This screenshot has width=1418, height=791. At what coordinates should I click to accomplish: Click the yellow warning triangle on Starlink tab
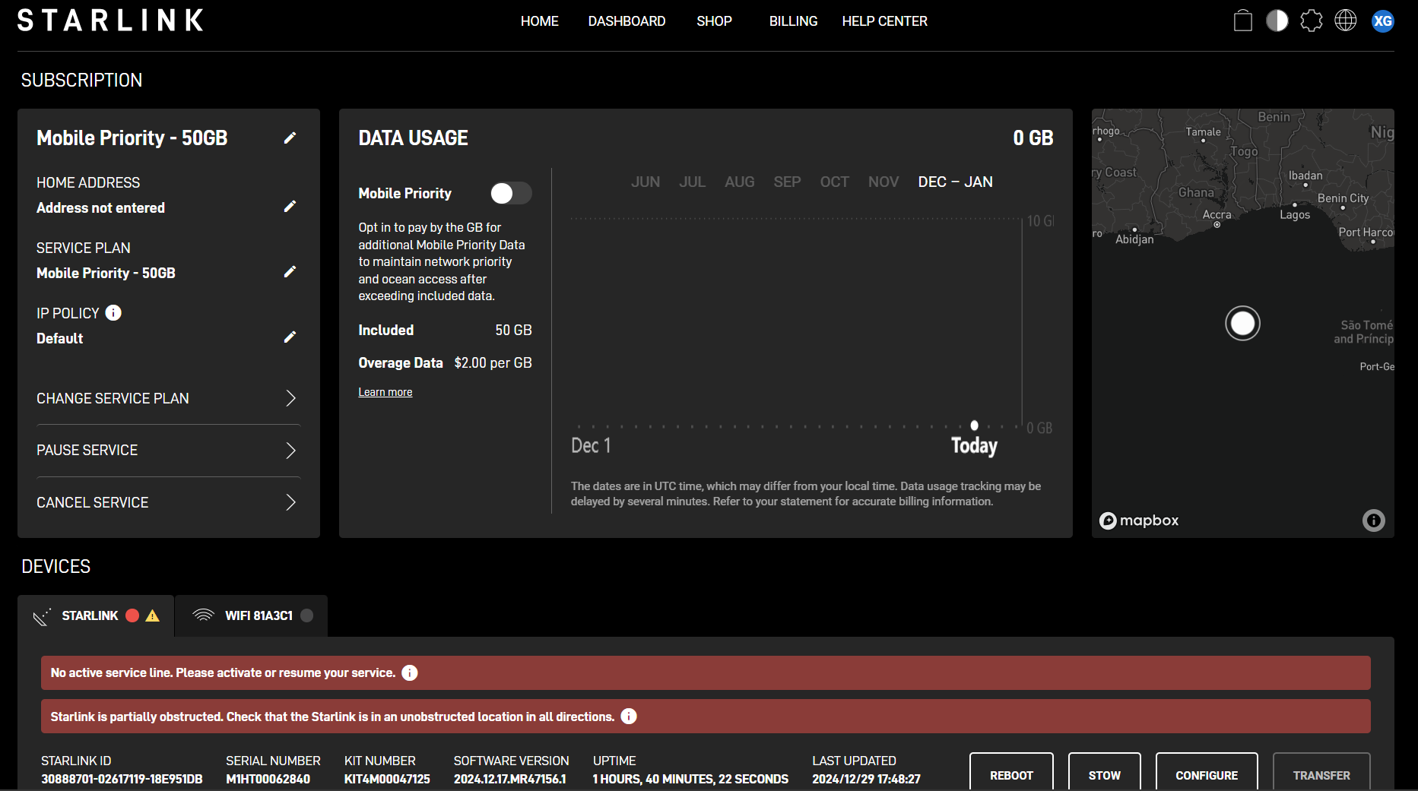[153, 615]
